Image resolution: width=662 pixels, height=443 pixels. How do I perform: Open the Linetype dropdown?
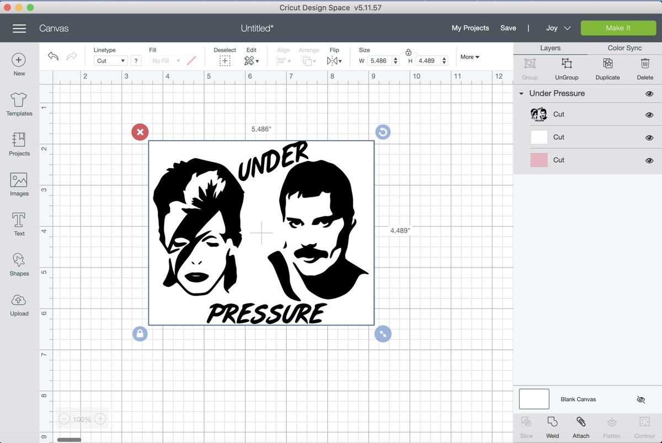point(110,61)
